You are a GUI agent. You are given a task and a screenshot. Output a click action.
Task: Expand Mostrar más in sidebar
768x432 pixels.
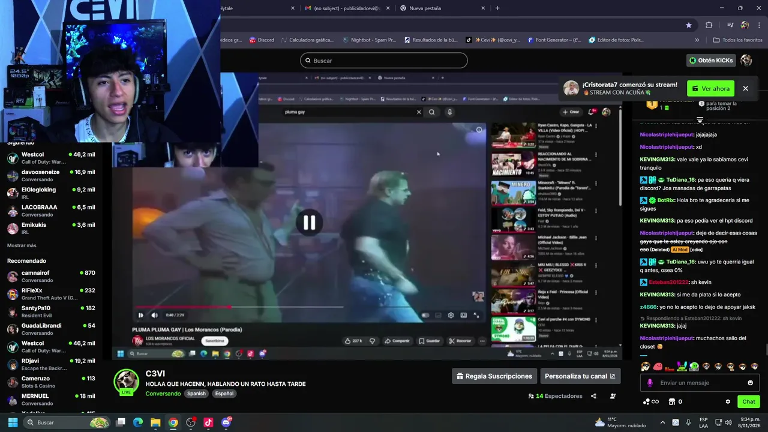click(22, 245)
